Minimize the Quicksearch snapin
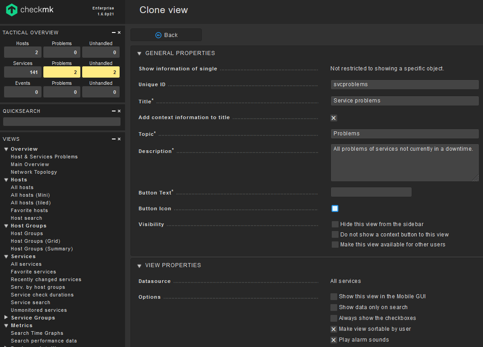The image size is (483, 347). coord(114,111)
